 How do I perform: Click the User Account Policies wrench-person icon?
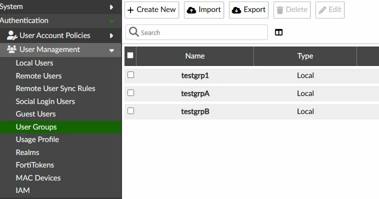pos(12,35)
